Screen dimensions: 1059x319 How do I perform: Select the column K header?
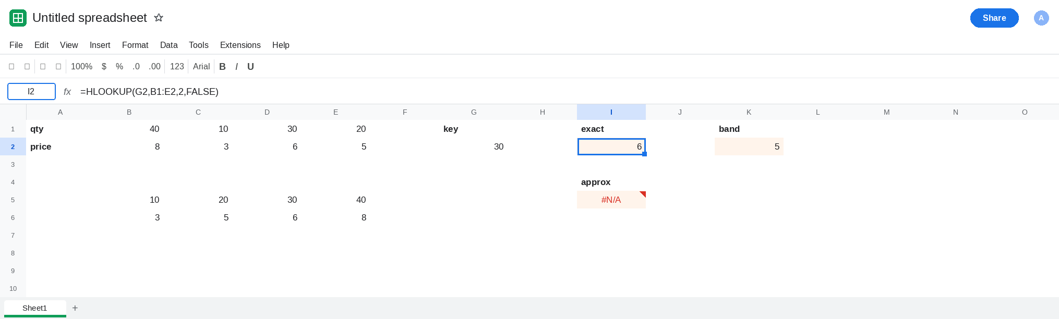[749, 112]
